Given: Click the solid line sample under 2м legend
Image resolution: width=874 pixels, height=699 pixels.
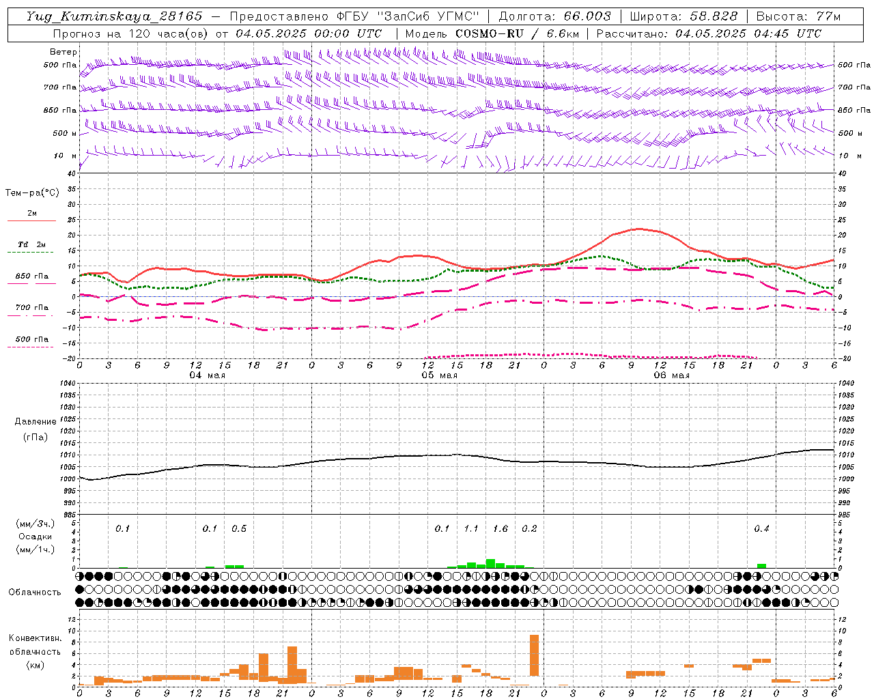Looking at the screenshot, I should coord(31,220).
